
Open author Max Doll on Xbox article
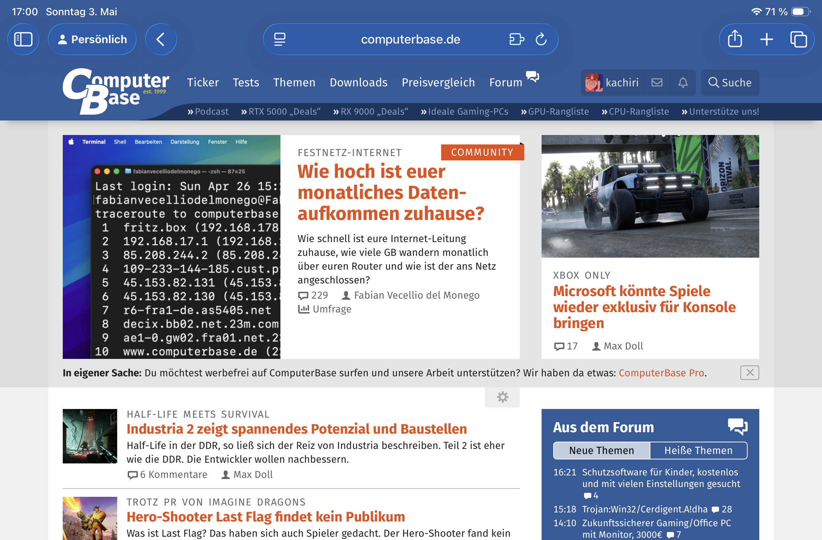(617, 346)
